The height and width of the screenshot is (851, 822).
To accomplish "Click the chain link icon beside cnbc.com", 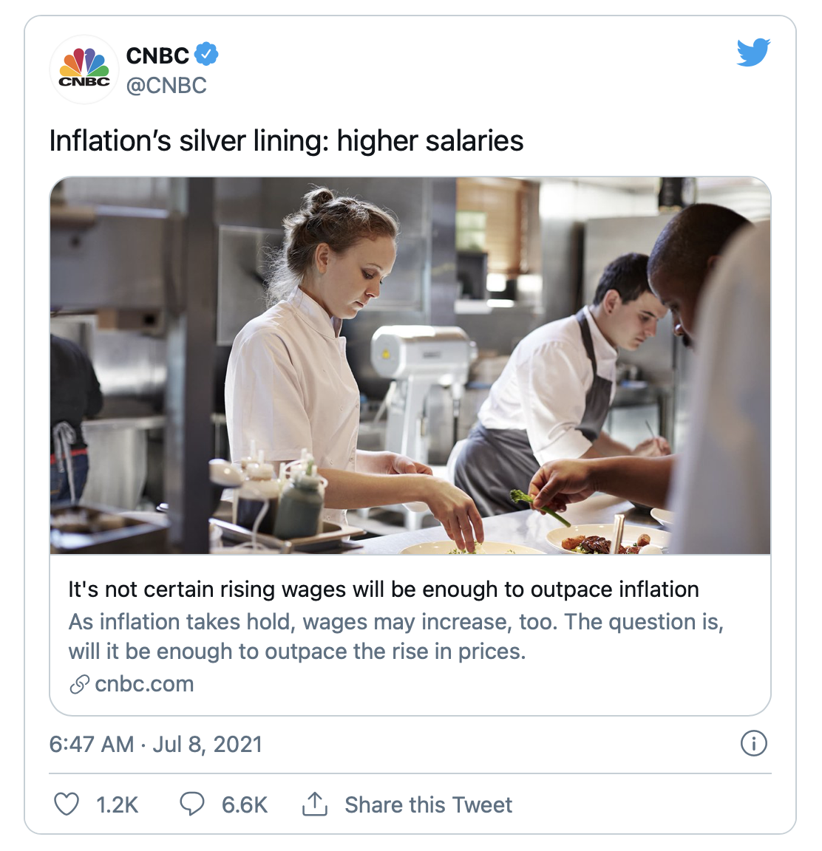I will (x=79, y=684).
